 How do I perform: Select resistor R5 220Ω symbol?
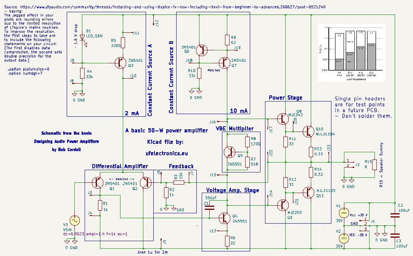123,43
